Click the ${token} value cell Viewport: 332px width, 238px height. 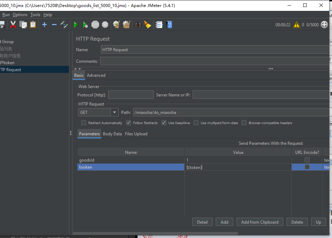click(x=238, y=167)
